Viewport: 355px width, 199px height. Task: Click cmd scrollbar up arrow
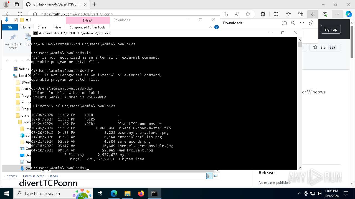click(300, 40)
